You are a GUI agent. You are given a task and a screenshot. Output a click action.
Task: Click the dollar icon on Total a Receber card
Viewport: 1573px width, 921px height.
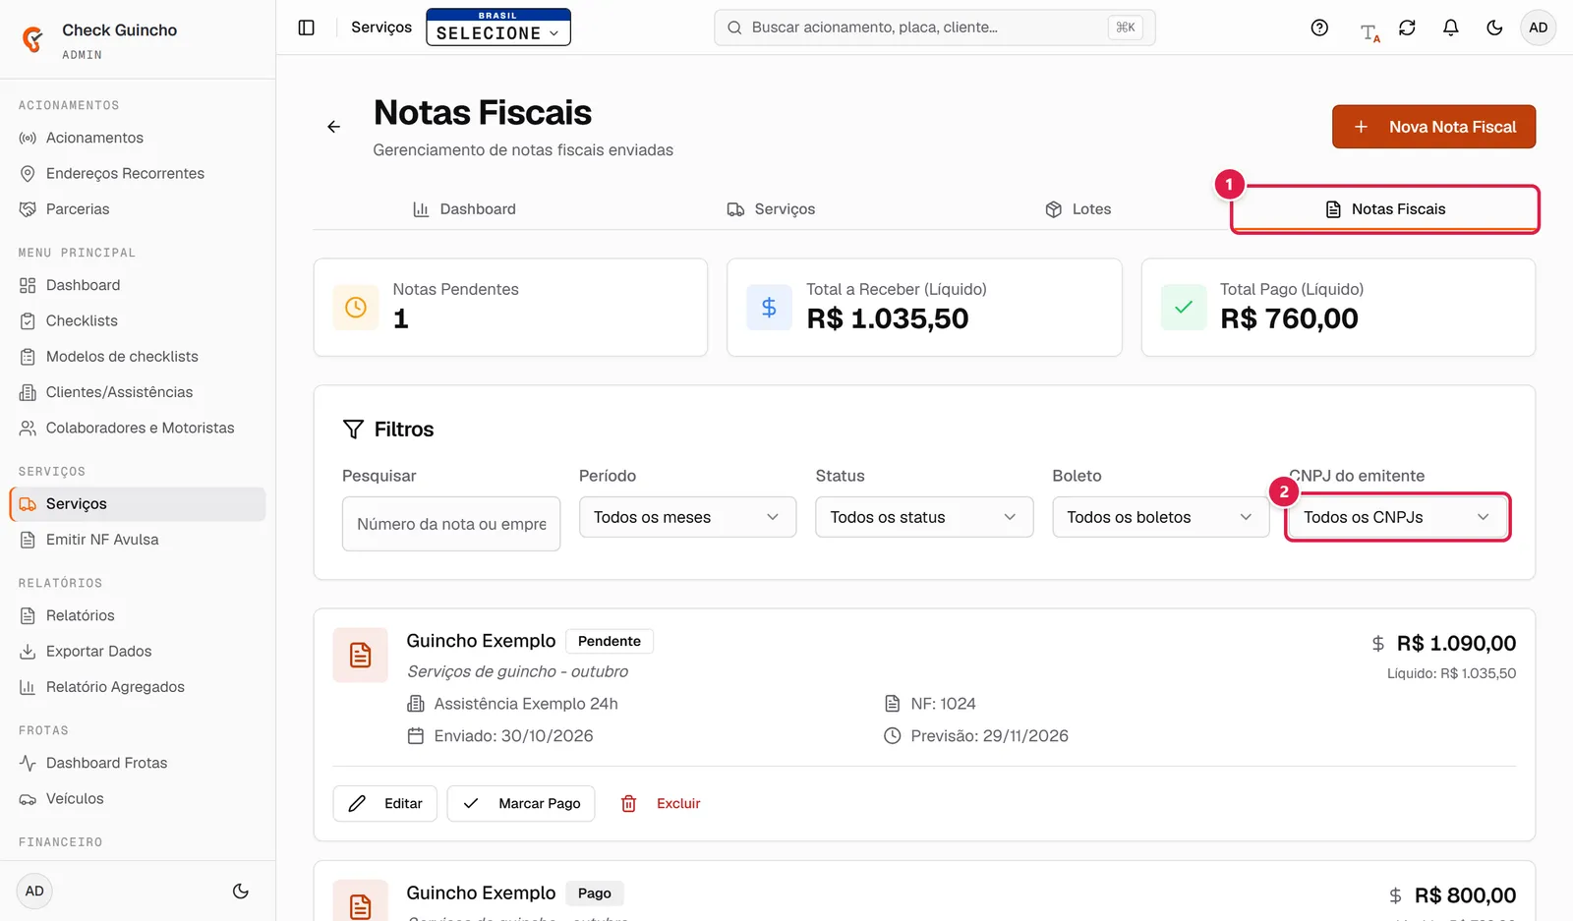tap(769, 308)
